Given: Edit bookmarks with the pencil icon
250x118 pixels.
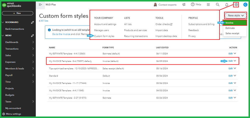Looking at the screenshot, I should click(32, 22).
